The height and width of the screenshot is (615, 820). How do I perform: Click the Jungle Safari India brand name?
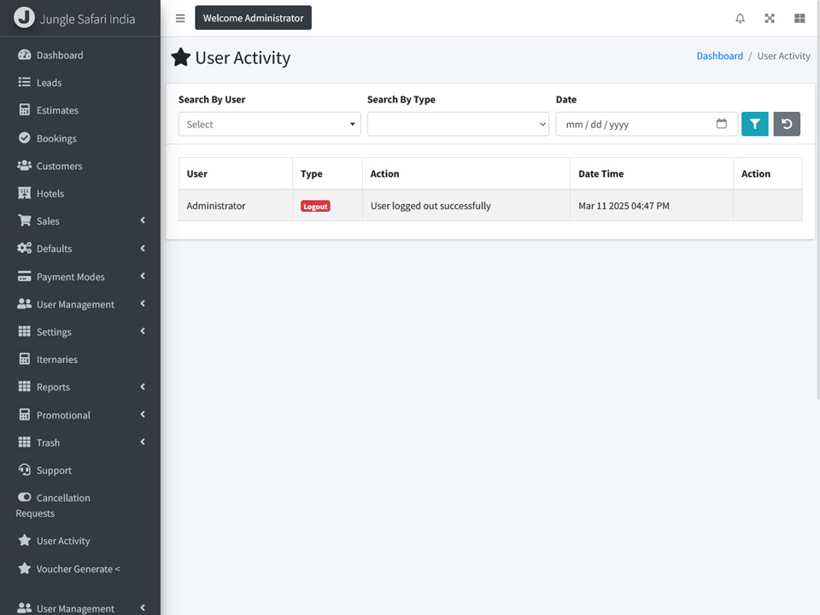tap(87, 19)
